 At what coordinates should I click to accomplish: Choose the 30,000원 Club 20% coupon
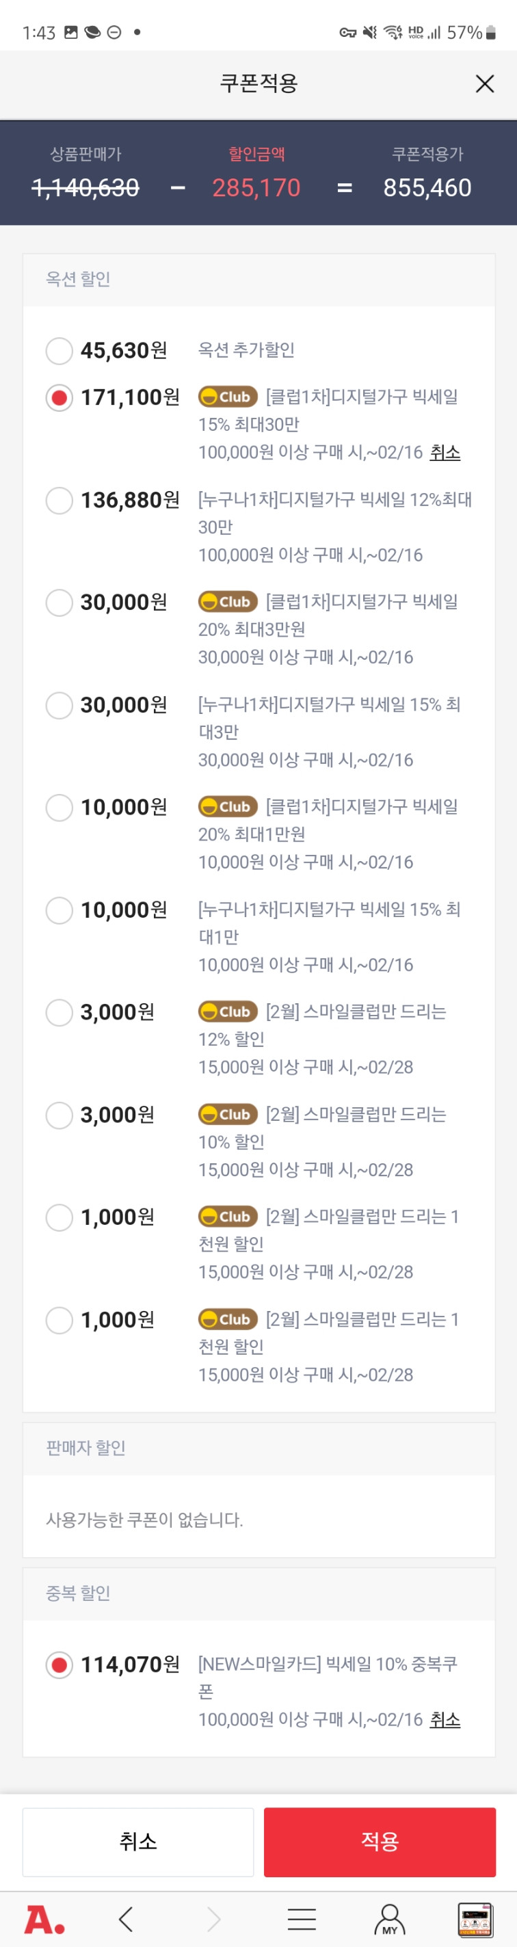pos(59,602)
